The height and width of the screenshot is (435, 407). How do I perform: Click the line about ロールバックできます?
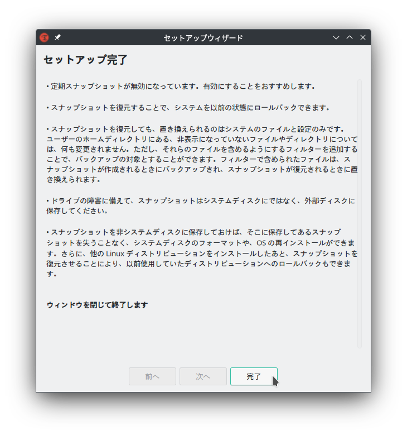coord(188,108)
